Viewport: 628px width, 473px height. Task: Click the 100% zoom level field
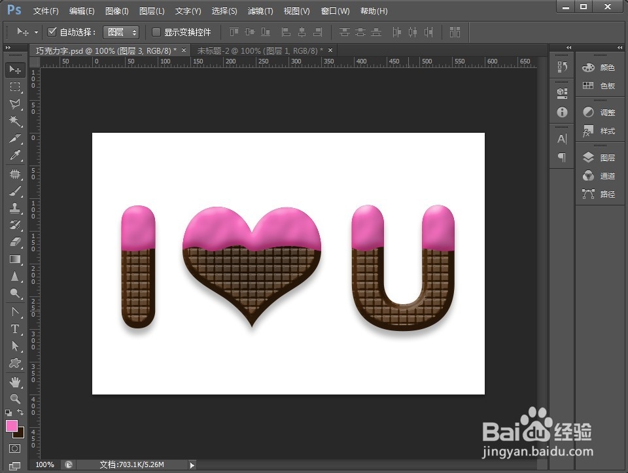coord(45,464)
